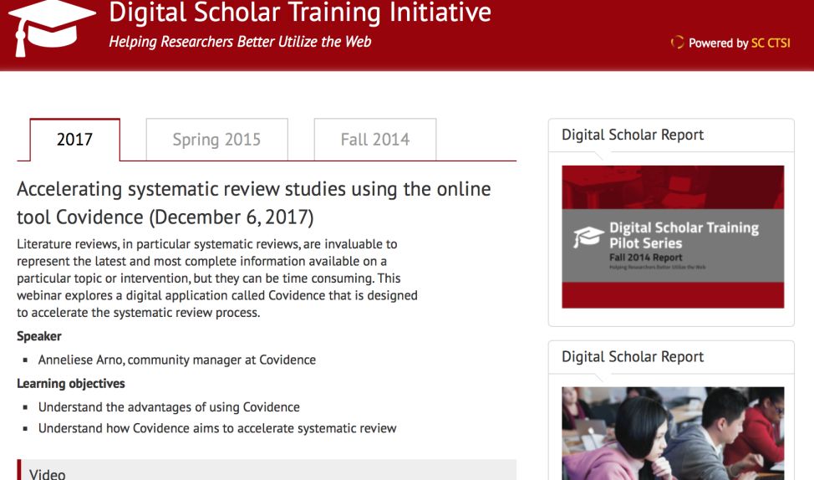Open the Powered by SC CTSI link
This screenshot has width=814, height=480.
click(740, 43)
